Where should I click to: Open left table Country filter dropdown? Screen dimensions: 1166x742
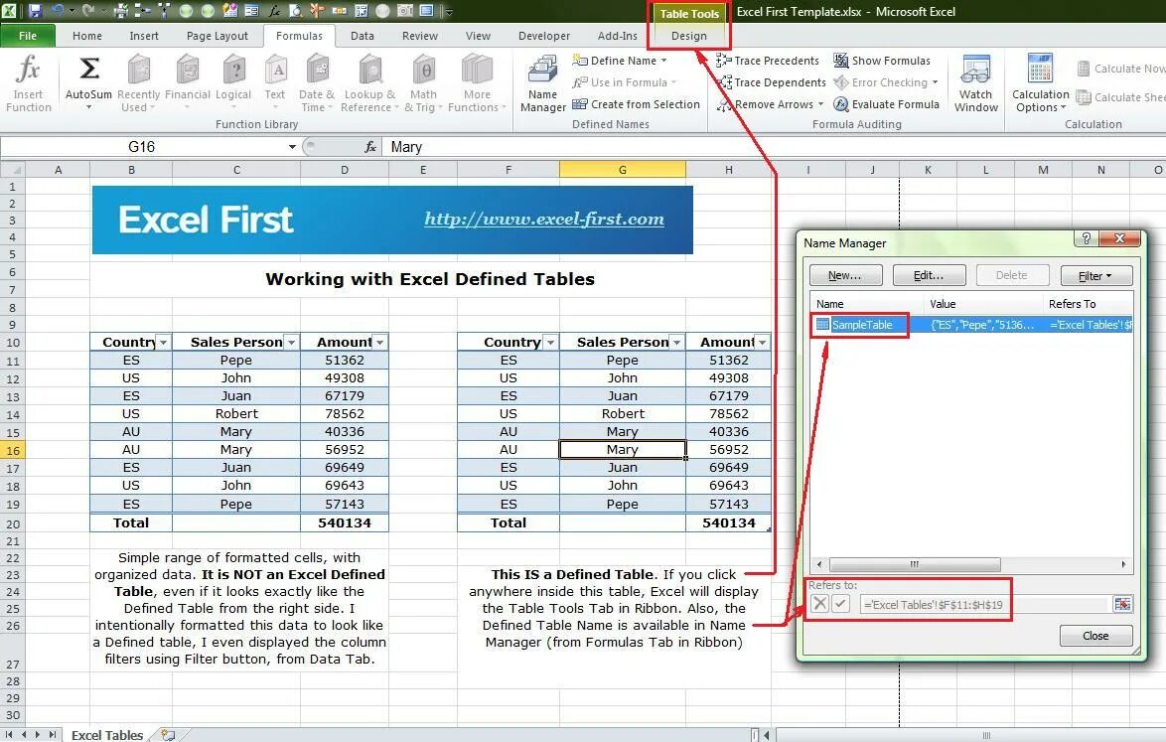tap(164, 342)
